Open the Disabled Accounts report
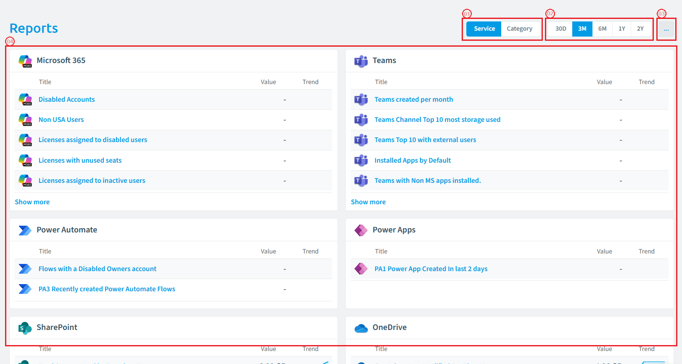 click(x=66, y=100)
